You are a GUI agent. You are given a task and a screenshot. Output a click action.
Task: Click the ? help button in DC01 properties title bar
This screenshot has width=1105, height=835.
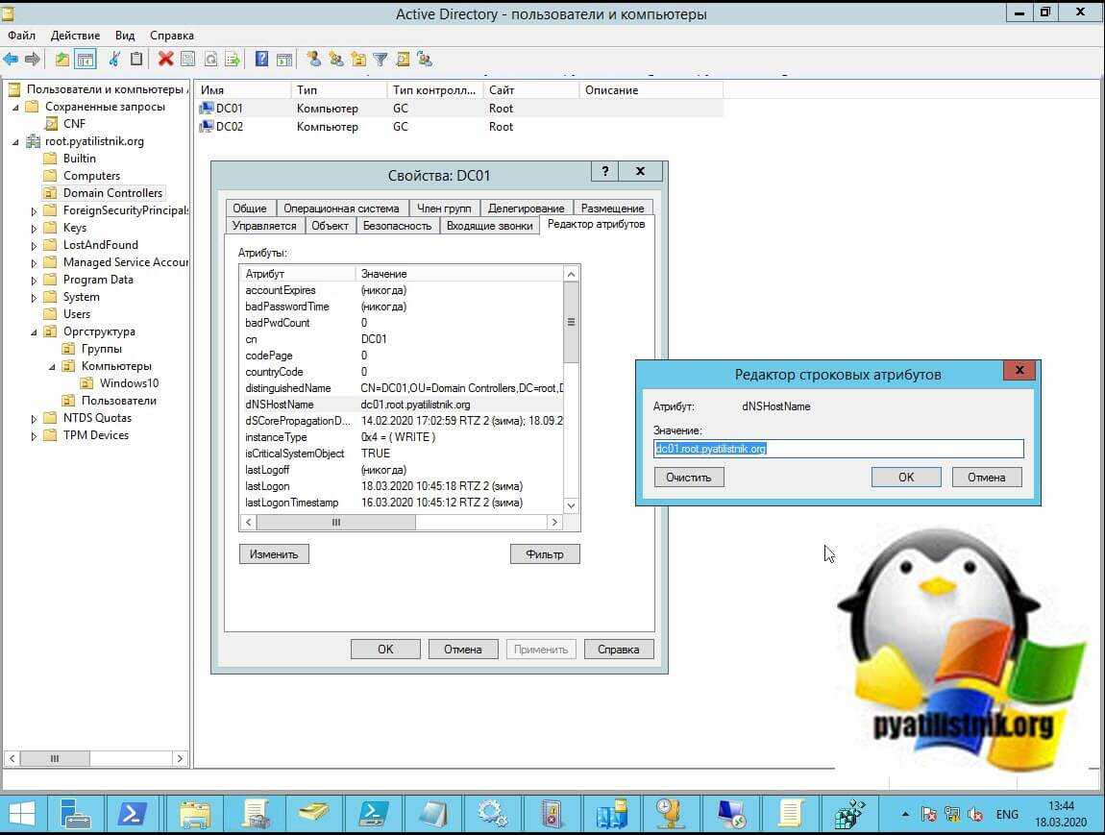coord(604,172)
